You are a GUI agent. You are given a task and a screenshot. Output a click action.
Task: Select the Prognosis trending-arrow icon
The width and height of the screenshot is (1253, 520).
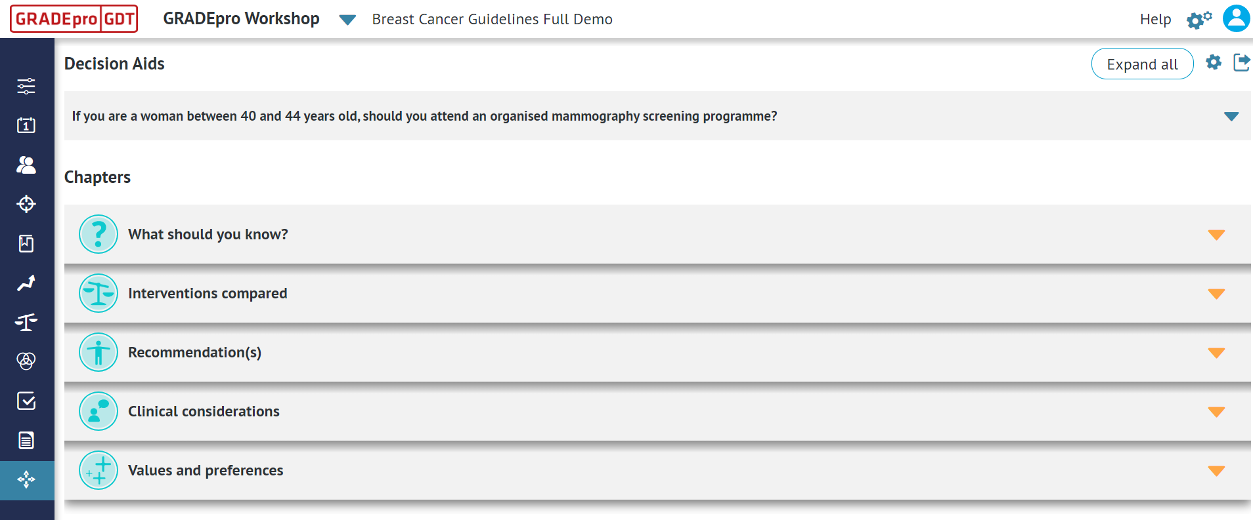pos(26,283)
